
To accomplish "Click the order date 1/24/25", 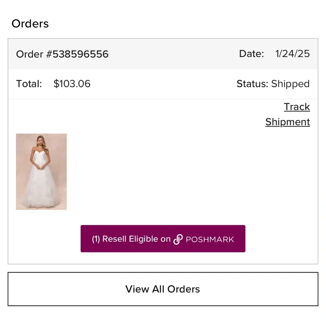I will coord(292,54).
